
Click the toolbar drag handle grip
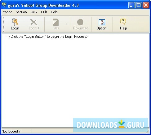pyautogui.click(x=3, y=24)
